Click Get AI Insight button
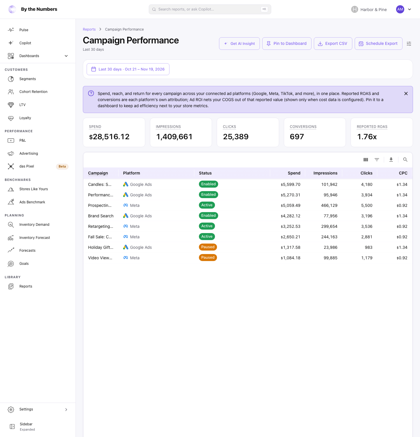The height and width of the screenshot is (437, 420). [x=239, y=43]
